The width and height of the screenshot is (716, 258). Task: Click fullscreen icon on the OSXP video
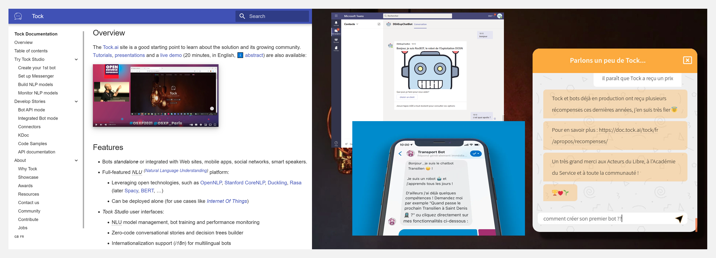click(x=215, y=125)
